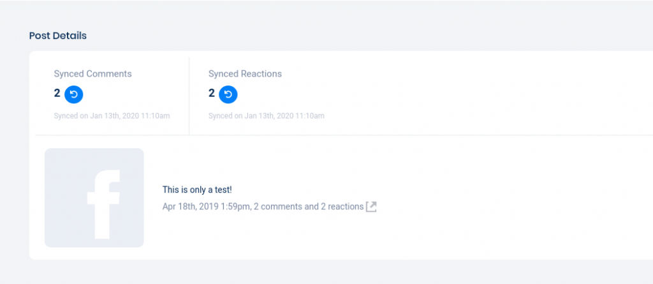The image size is (653, 284).
Task: Open the post via external link icon
Action: 371,207
